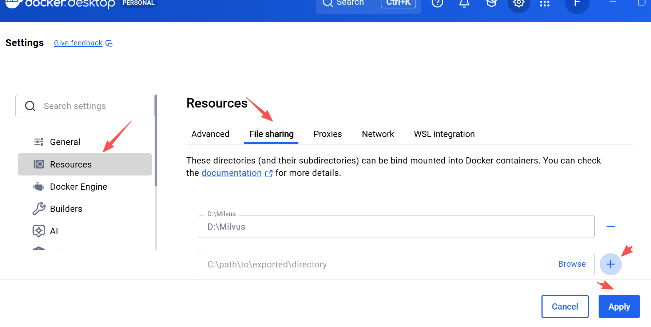Image resolution: width=651 pixels, height=327 pixels.
Task: Open the Learning center icon
Action: [x=491, y=3]
